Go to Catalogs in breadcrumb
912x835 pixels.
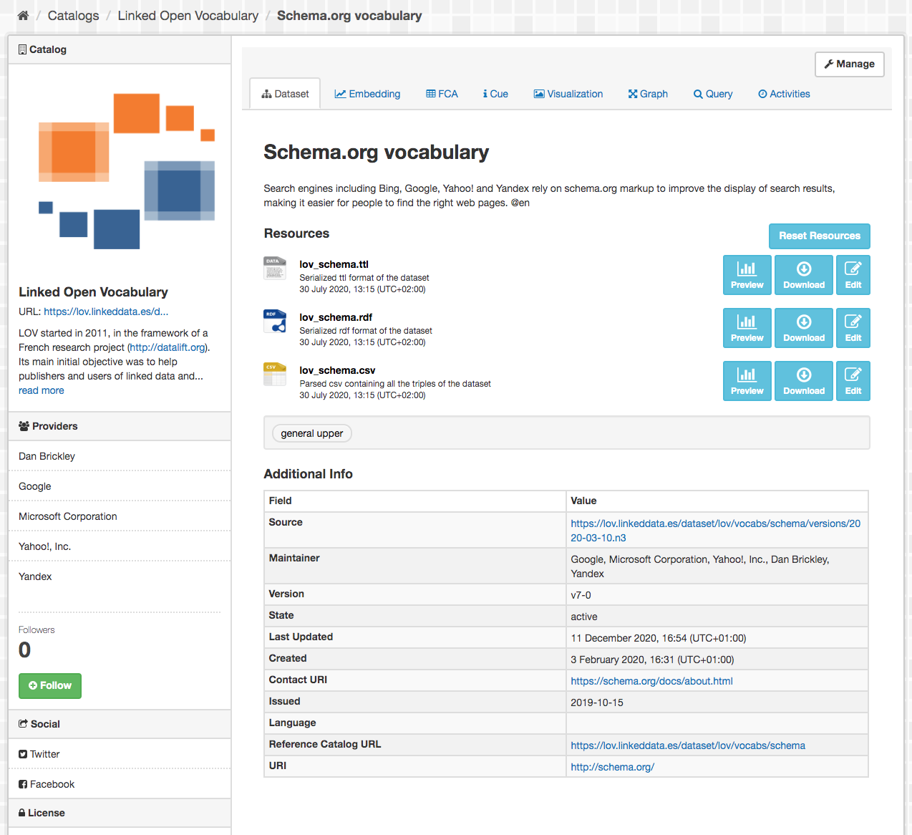click(x=73, y=16)
